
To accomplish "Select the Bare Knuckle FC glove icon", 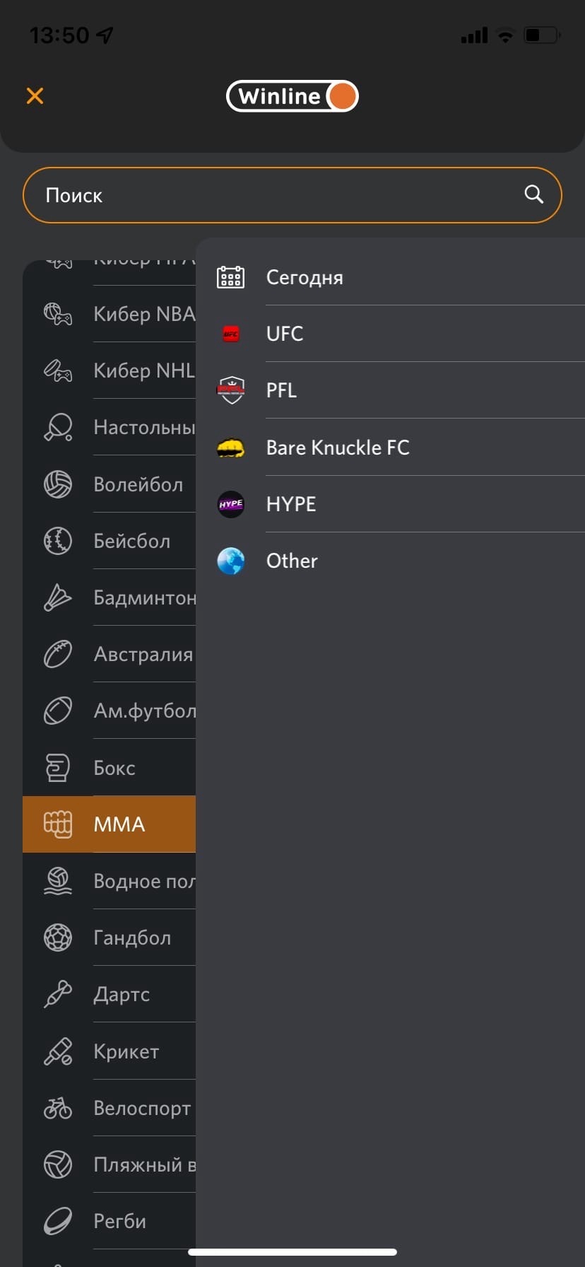I will pyautogui.click(x=230, y=448).
